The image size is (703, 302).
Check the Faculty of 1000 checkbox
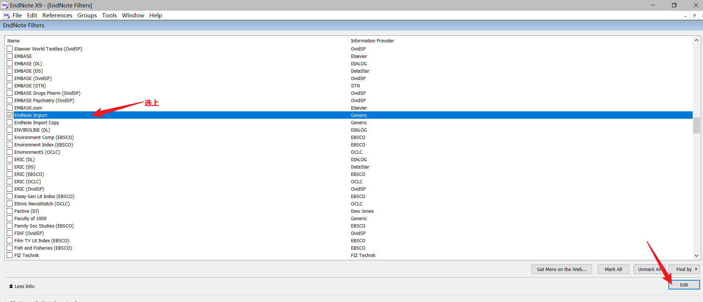point(10,218)
